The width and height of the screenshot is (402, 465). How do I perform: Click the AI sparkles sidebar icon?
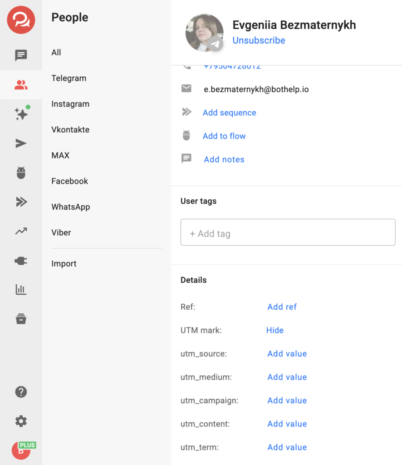pos(21,114)
